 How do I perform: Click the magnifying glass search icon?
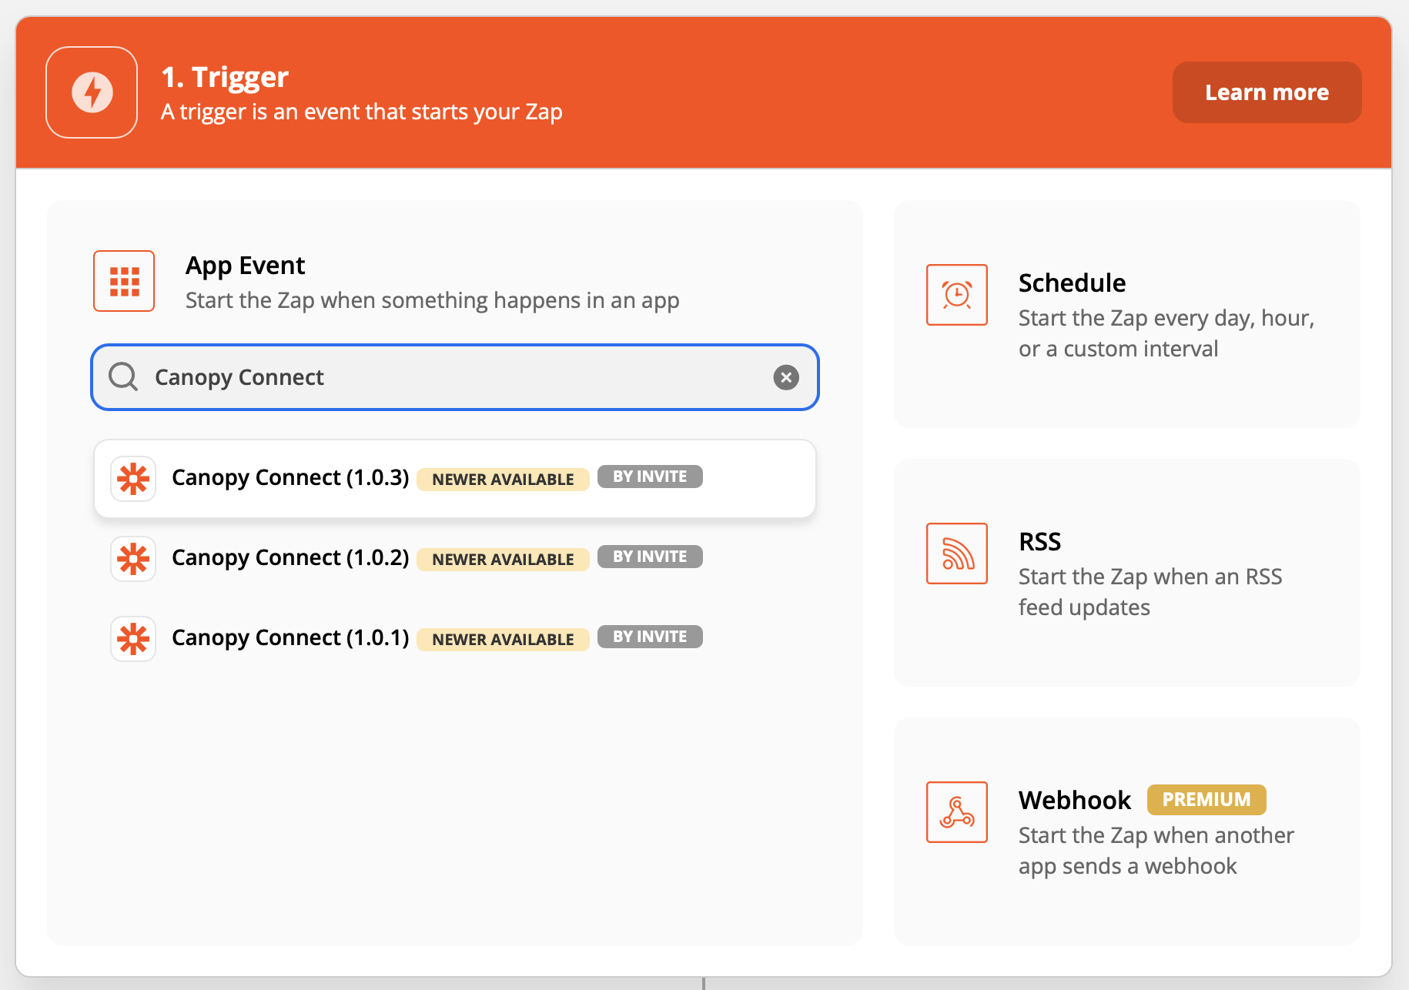point(123,377)
